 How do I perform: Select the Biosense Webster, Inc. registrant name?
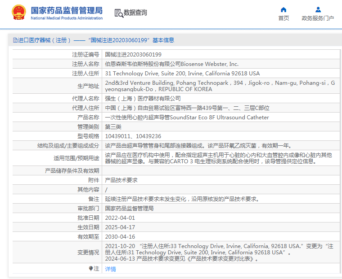coord(171,64)
